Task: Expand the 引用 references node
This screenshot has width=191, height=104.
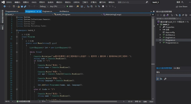Action: [160, 30]
